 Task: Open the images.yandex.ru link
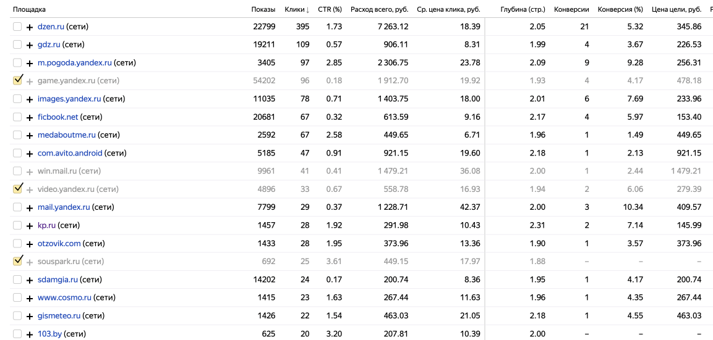pyautogui.click(x=69, y=99)
